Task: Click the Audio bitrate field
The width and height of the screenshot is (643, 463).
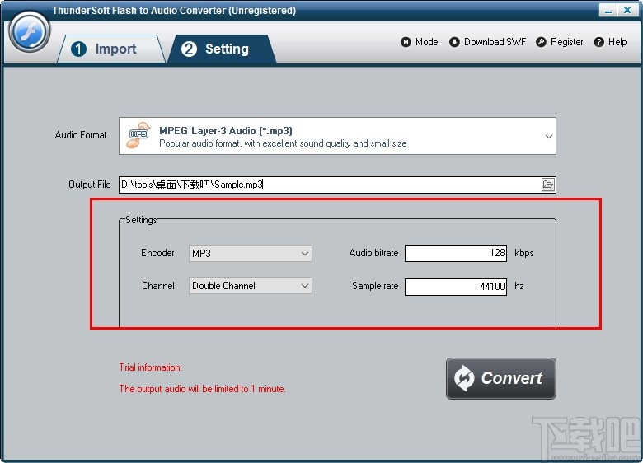Action: 456,253
